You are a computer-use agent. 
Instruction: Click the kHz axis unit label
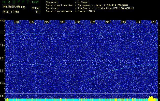pyautogui.click(x=2, y=20)
